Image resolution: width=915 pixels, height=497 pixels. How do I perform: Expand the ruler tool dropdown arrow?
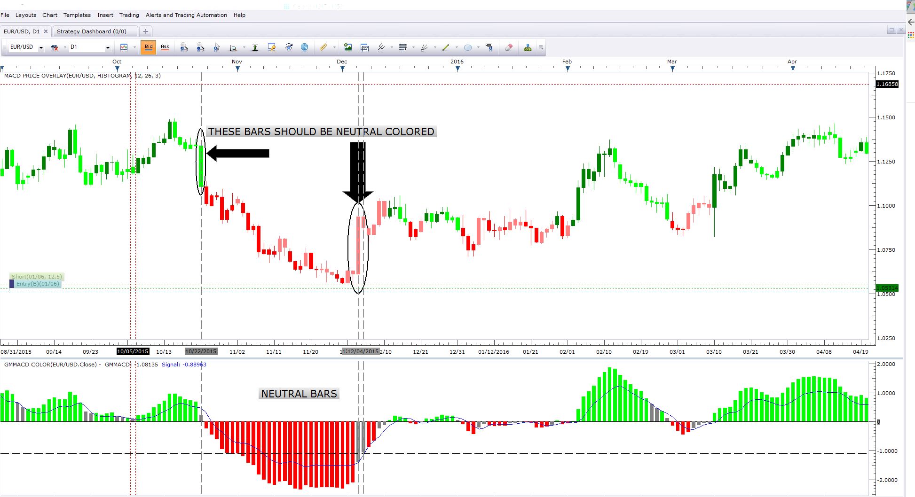point(334,47)
